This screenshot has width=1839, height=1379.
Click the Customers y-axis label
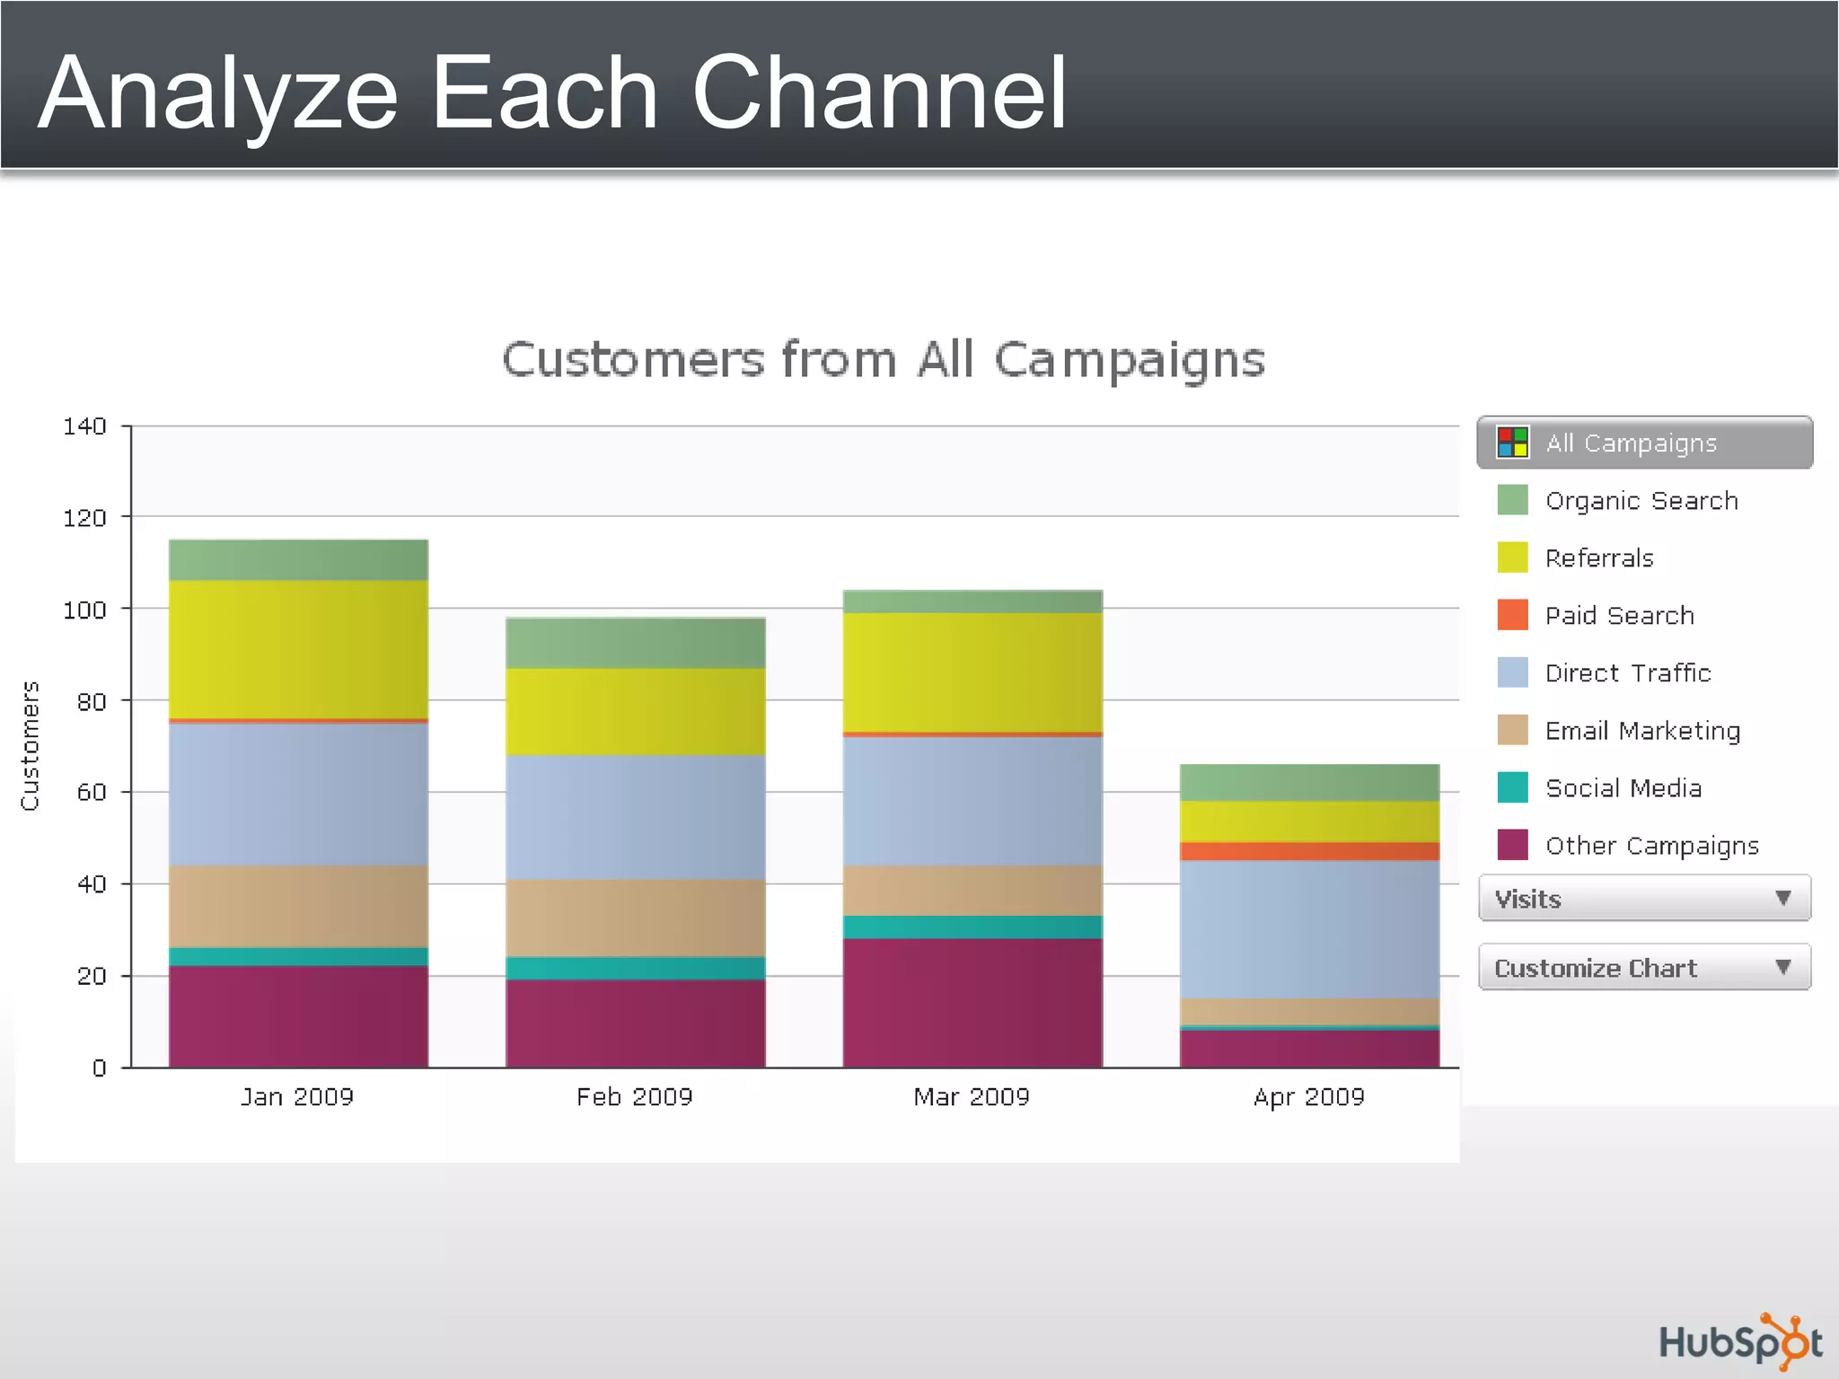[x=31, y=746]
